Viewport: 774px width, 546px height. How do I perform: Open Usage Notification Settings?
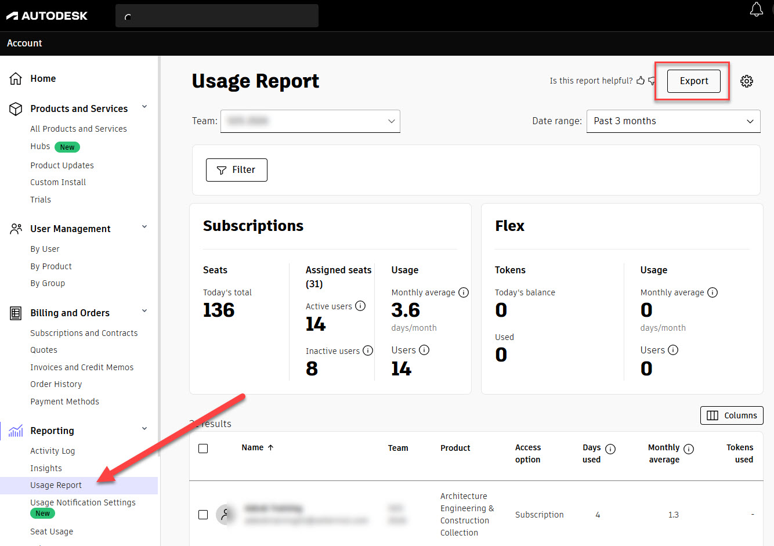pyautogui.click(x=83, y=502)
